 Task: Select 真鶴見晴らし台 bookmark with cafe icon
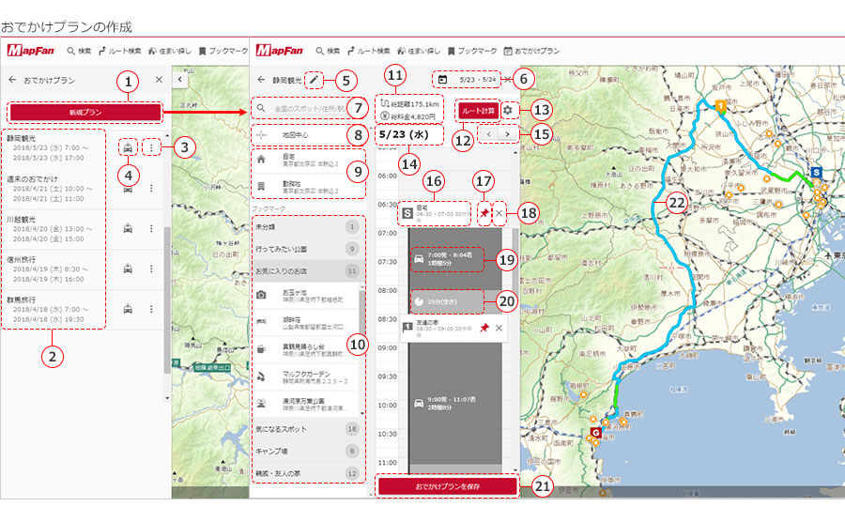tap(305, 349)
